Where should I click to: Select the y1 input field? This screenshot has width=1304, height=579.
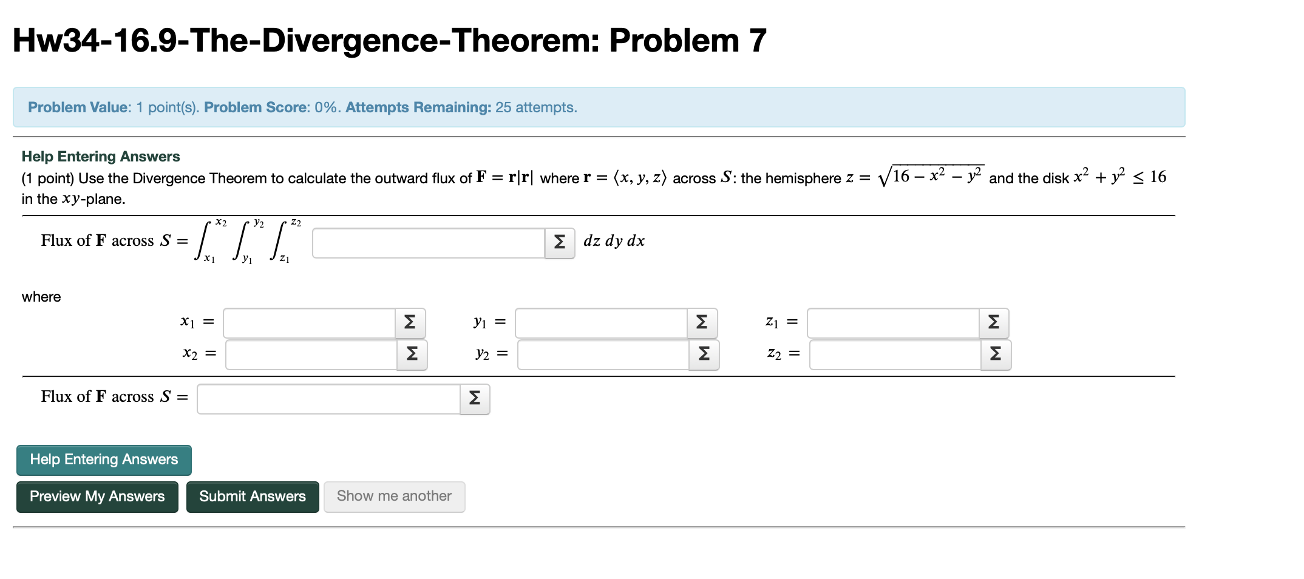[601, 322]
